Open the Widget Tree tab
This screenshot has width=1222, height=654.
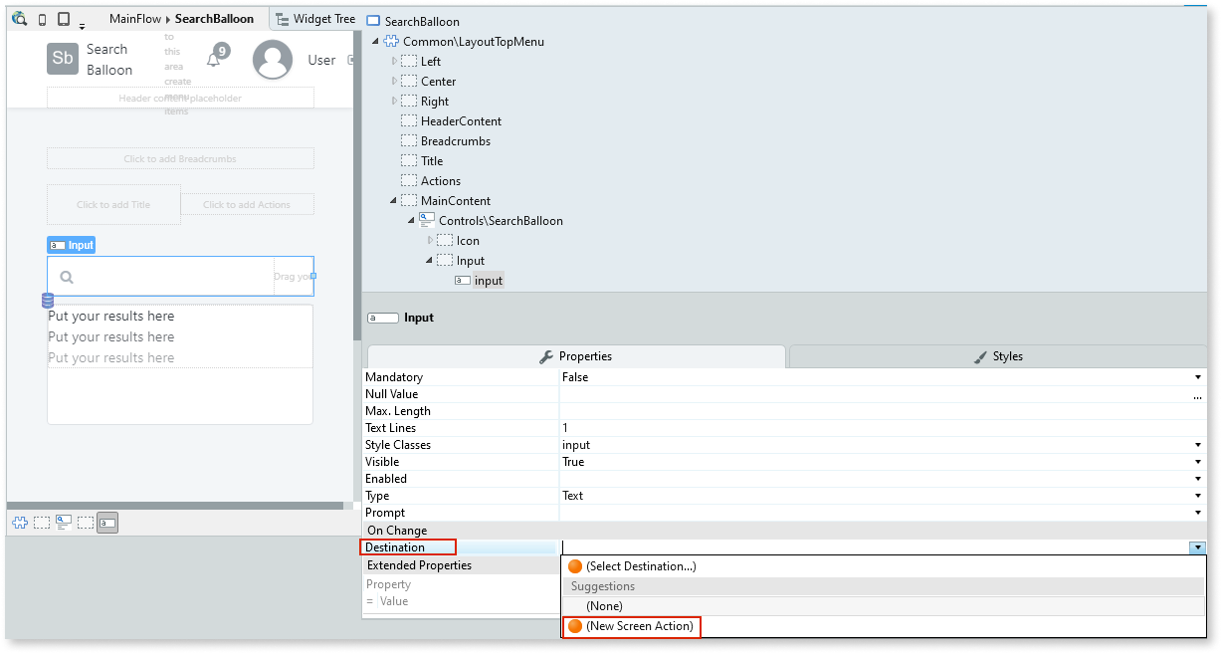[x=315, y=19]
